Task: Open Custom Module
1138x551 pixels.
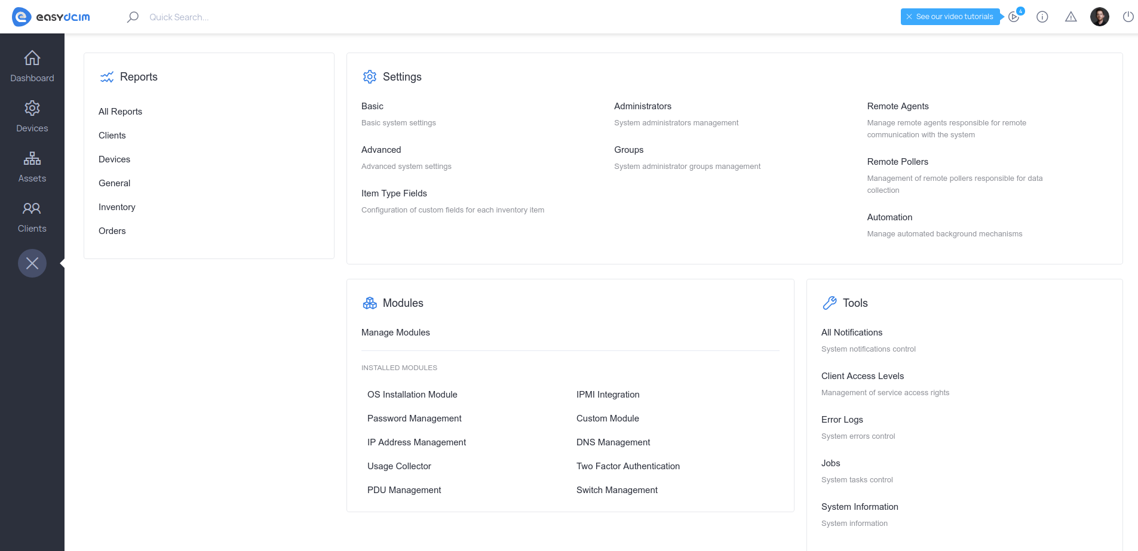Action: point(608,418)
